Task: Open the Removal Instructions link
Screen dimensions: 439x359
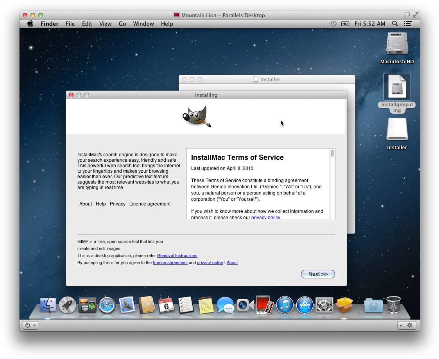Action: point(177,255)
